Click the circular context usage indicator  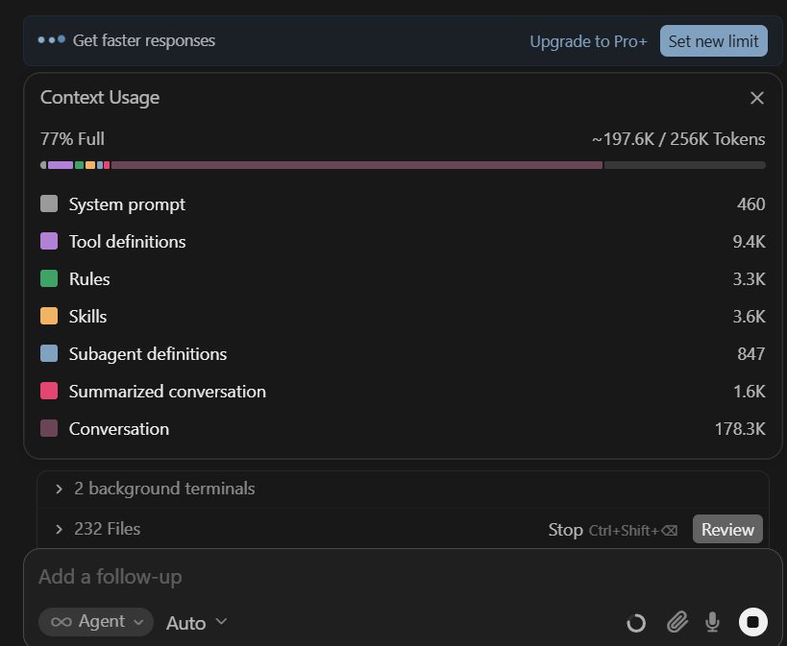(636, 623)
